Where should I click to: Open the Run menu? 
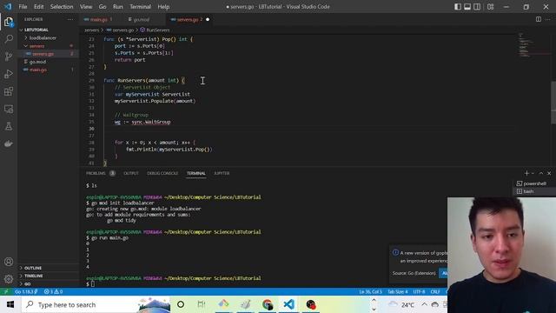click(118, 7)
